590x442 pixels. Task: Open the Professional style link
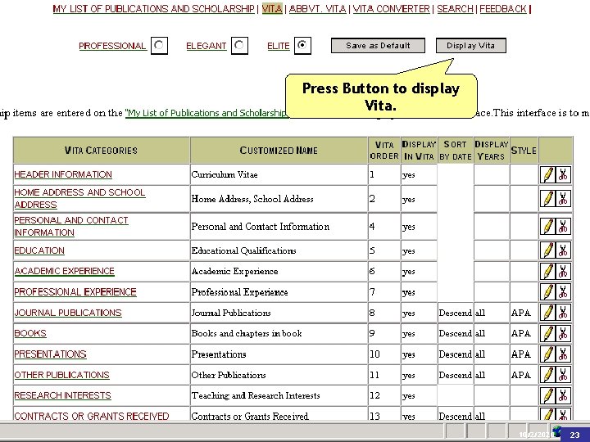coord(112,46)
